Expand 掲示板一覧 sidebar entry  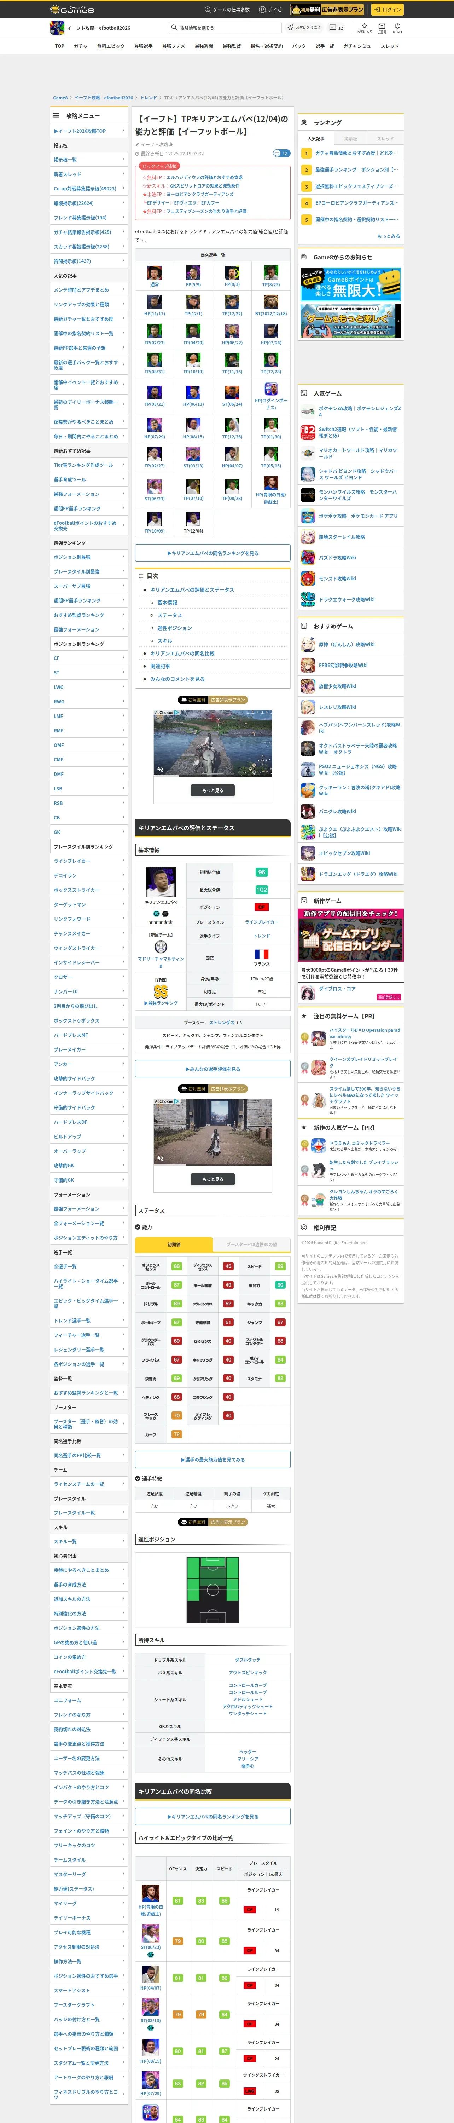click(x=89, y=160)
